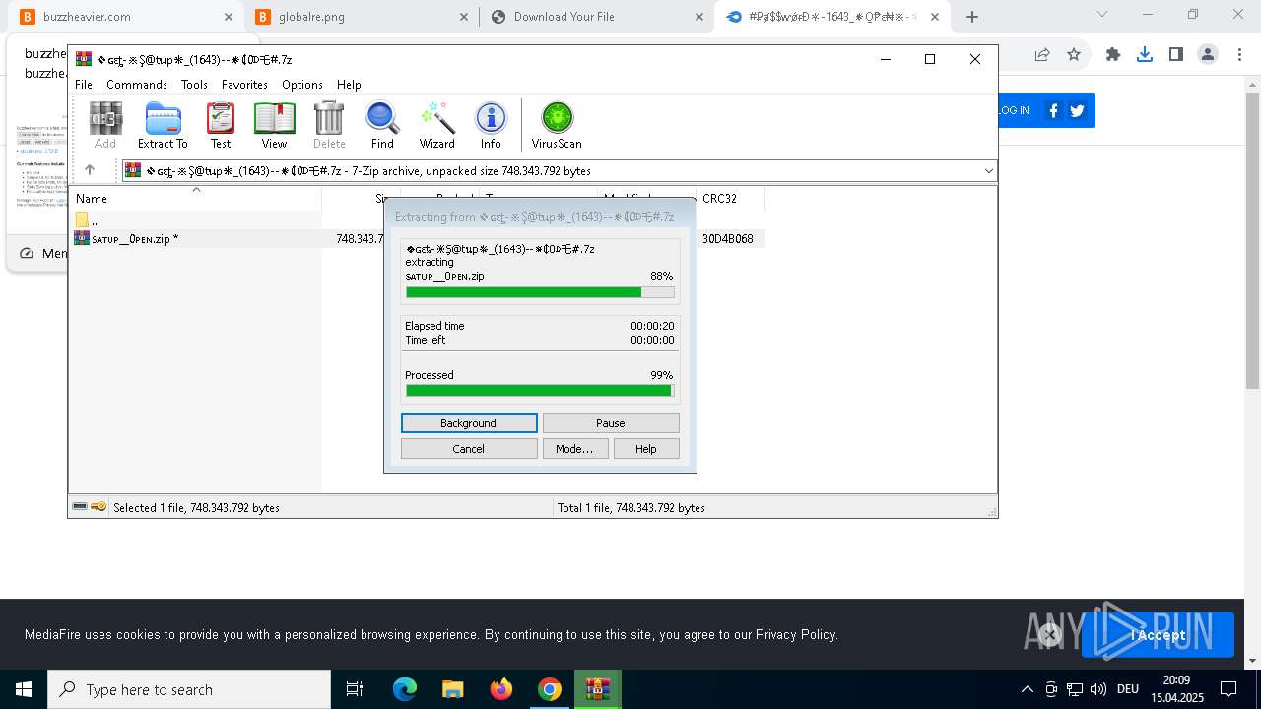This screenshot has height=709, width=1261.
Task: Switch to Chrome in taskbar
Action: (x=550, y=689)
